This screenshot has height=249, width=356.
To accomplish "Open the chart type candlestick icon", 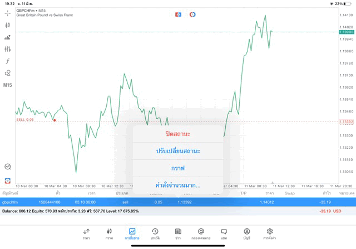I will pos(8,25).
